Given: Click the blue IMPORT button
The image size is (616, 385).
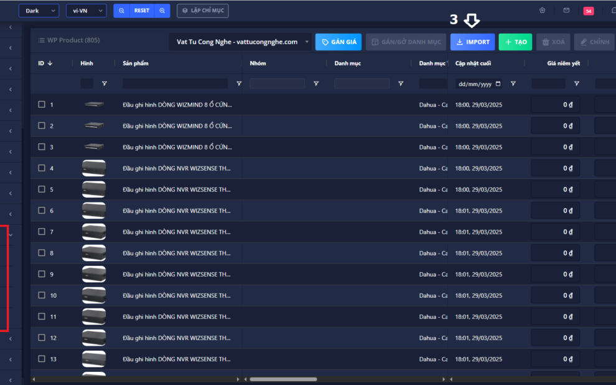Looking at the screenshot, I should pos(472,42).
